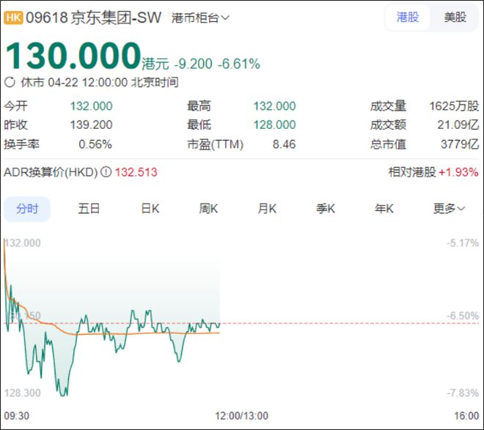
Task: Click the stock title 09618 京东集团-SW
Action: tap(93, 18)
